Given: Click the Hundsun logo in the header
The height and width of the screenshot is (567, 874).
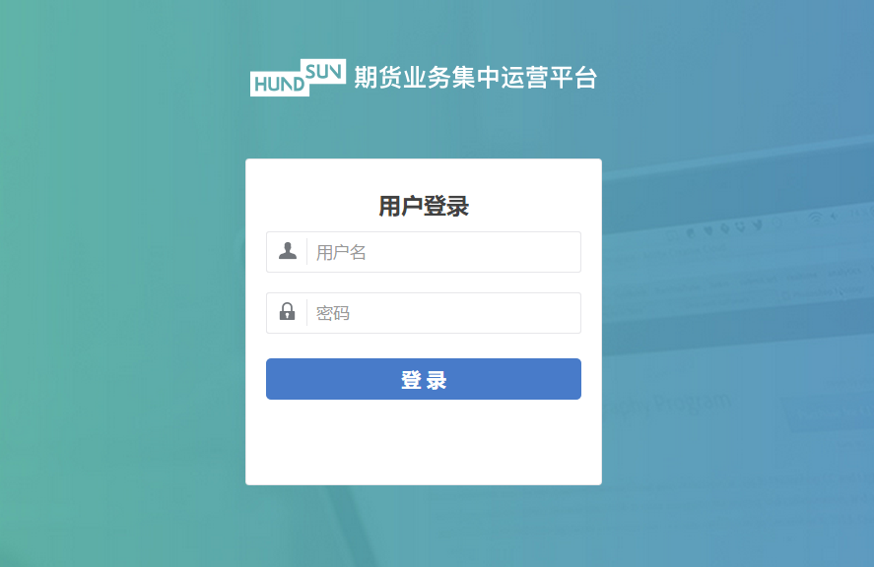Looking at the screenshot, I should [x=299, y=78].
